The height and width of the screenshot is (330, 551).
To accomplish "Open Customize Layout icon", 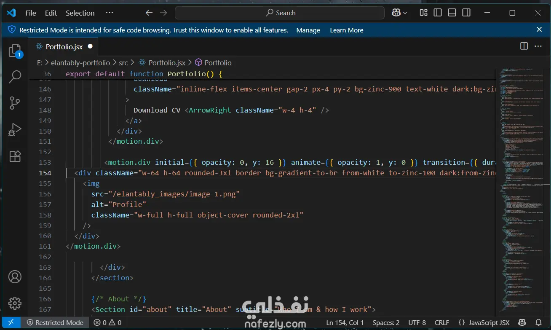I will 424,13.
